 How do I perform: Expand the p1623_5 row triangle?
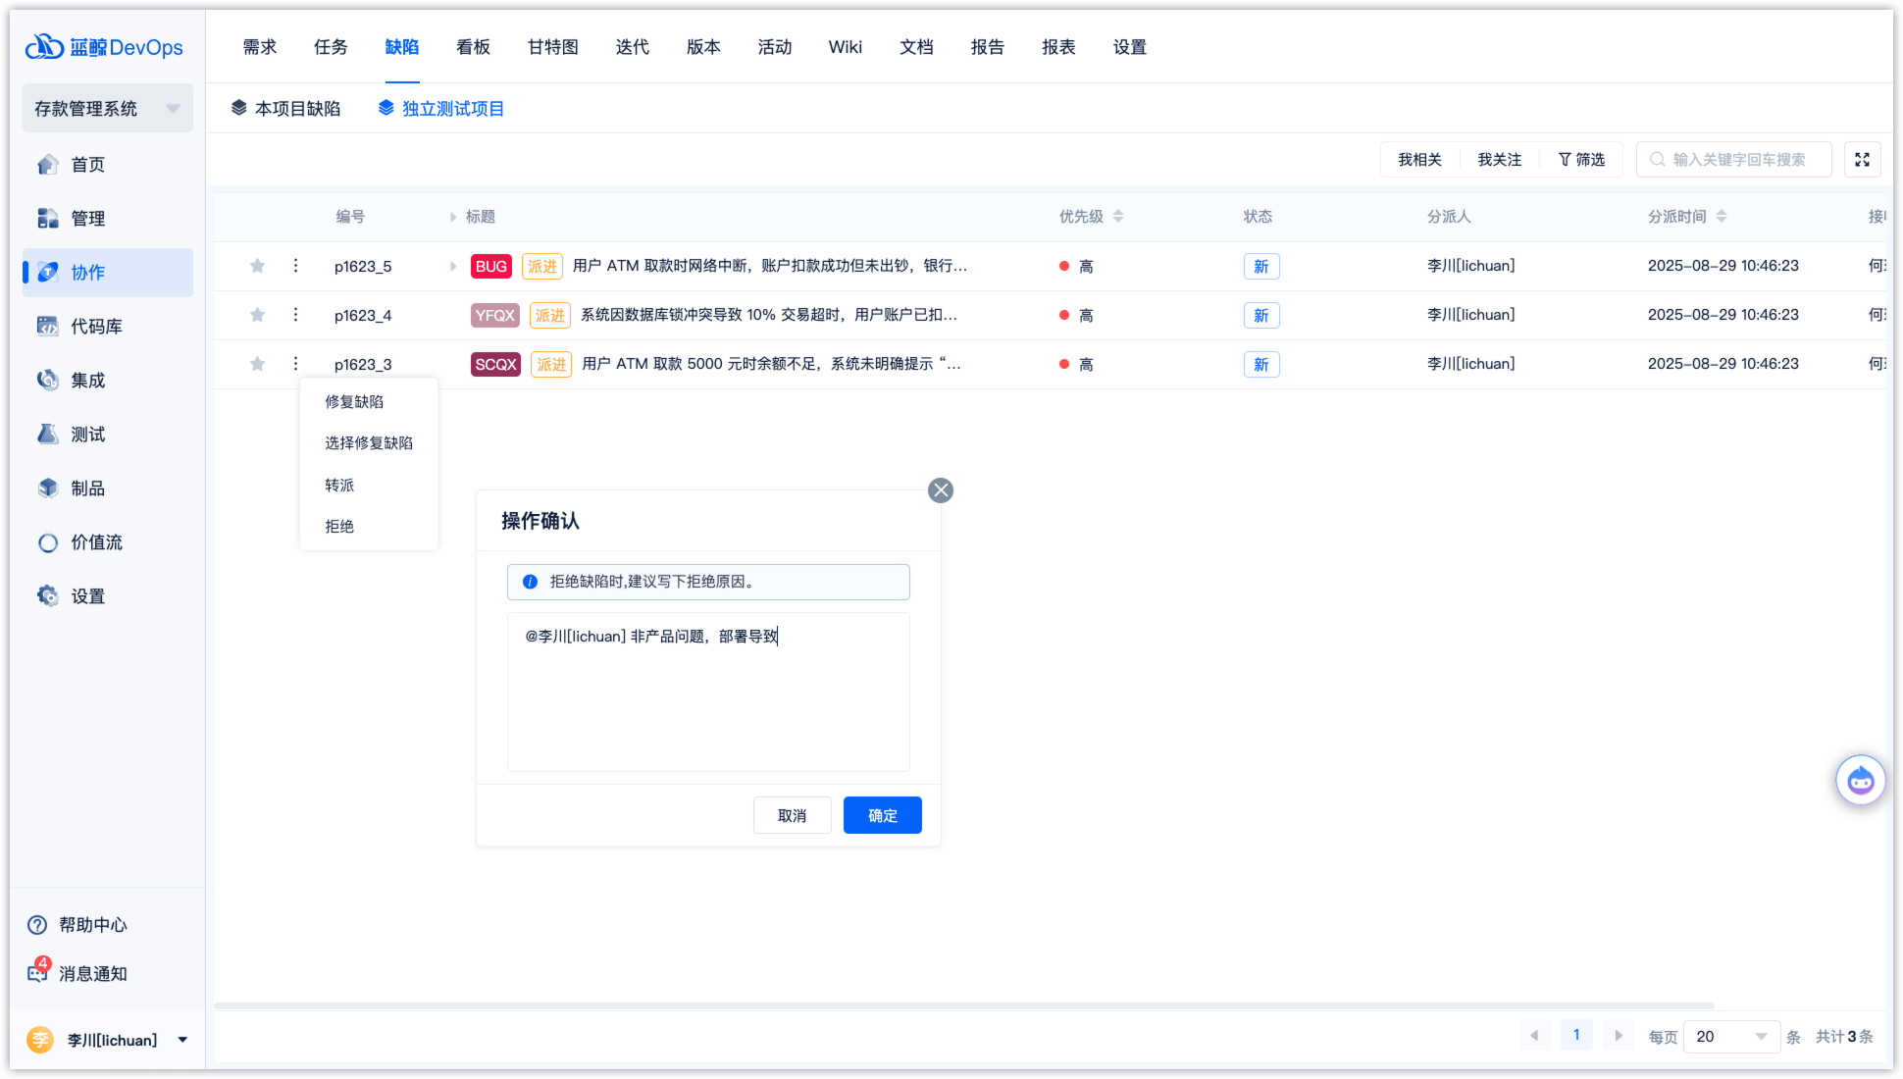click(x=453, y=266)
